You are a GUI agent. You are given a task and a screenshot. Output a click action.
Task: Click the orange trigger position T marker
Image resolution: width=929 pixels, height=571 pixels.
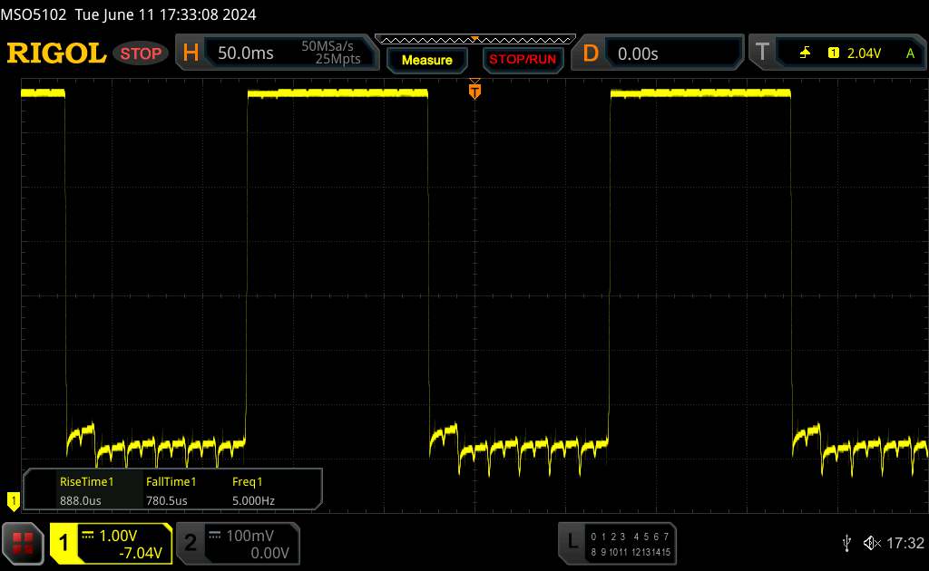click(474, 90)
